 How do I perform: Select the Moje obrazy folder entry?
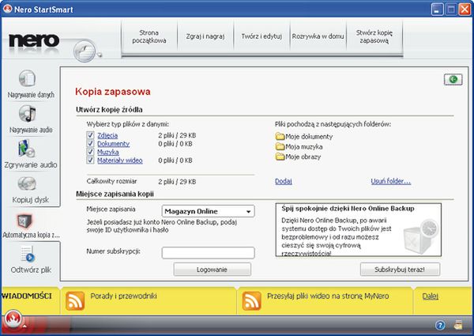point(298,157)
